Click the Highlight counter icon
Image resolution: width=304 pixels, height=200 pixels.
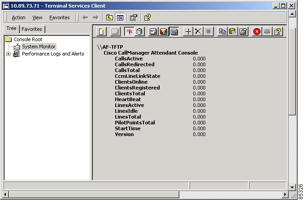point(208,31)
